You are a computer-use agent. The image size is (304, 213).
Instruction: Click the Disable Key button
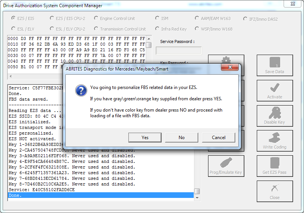coord(275,116)
